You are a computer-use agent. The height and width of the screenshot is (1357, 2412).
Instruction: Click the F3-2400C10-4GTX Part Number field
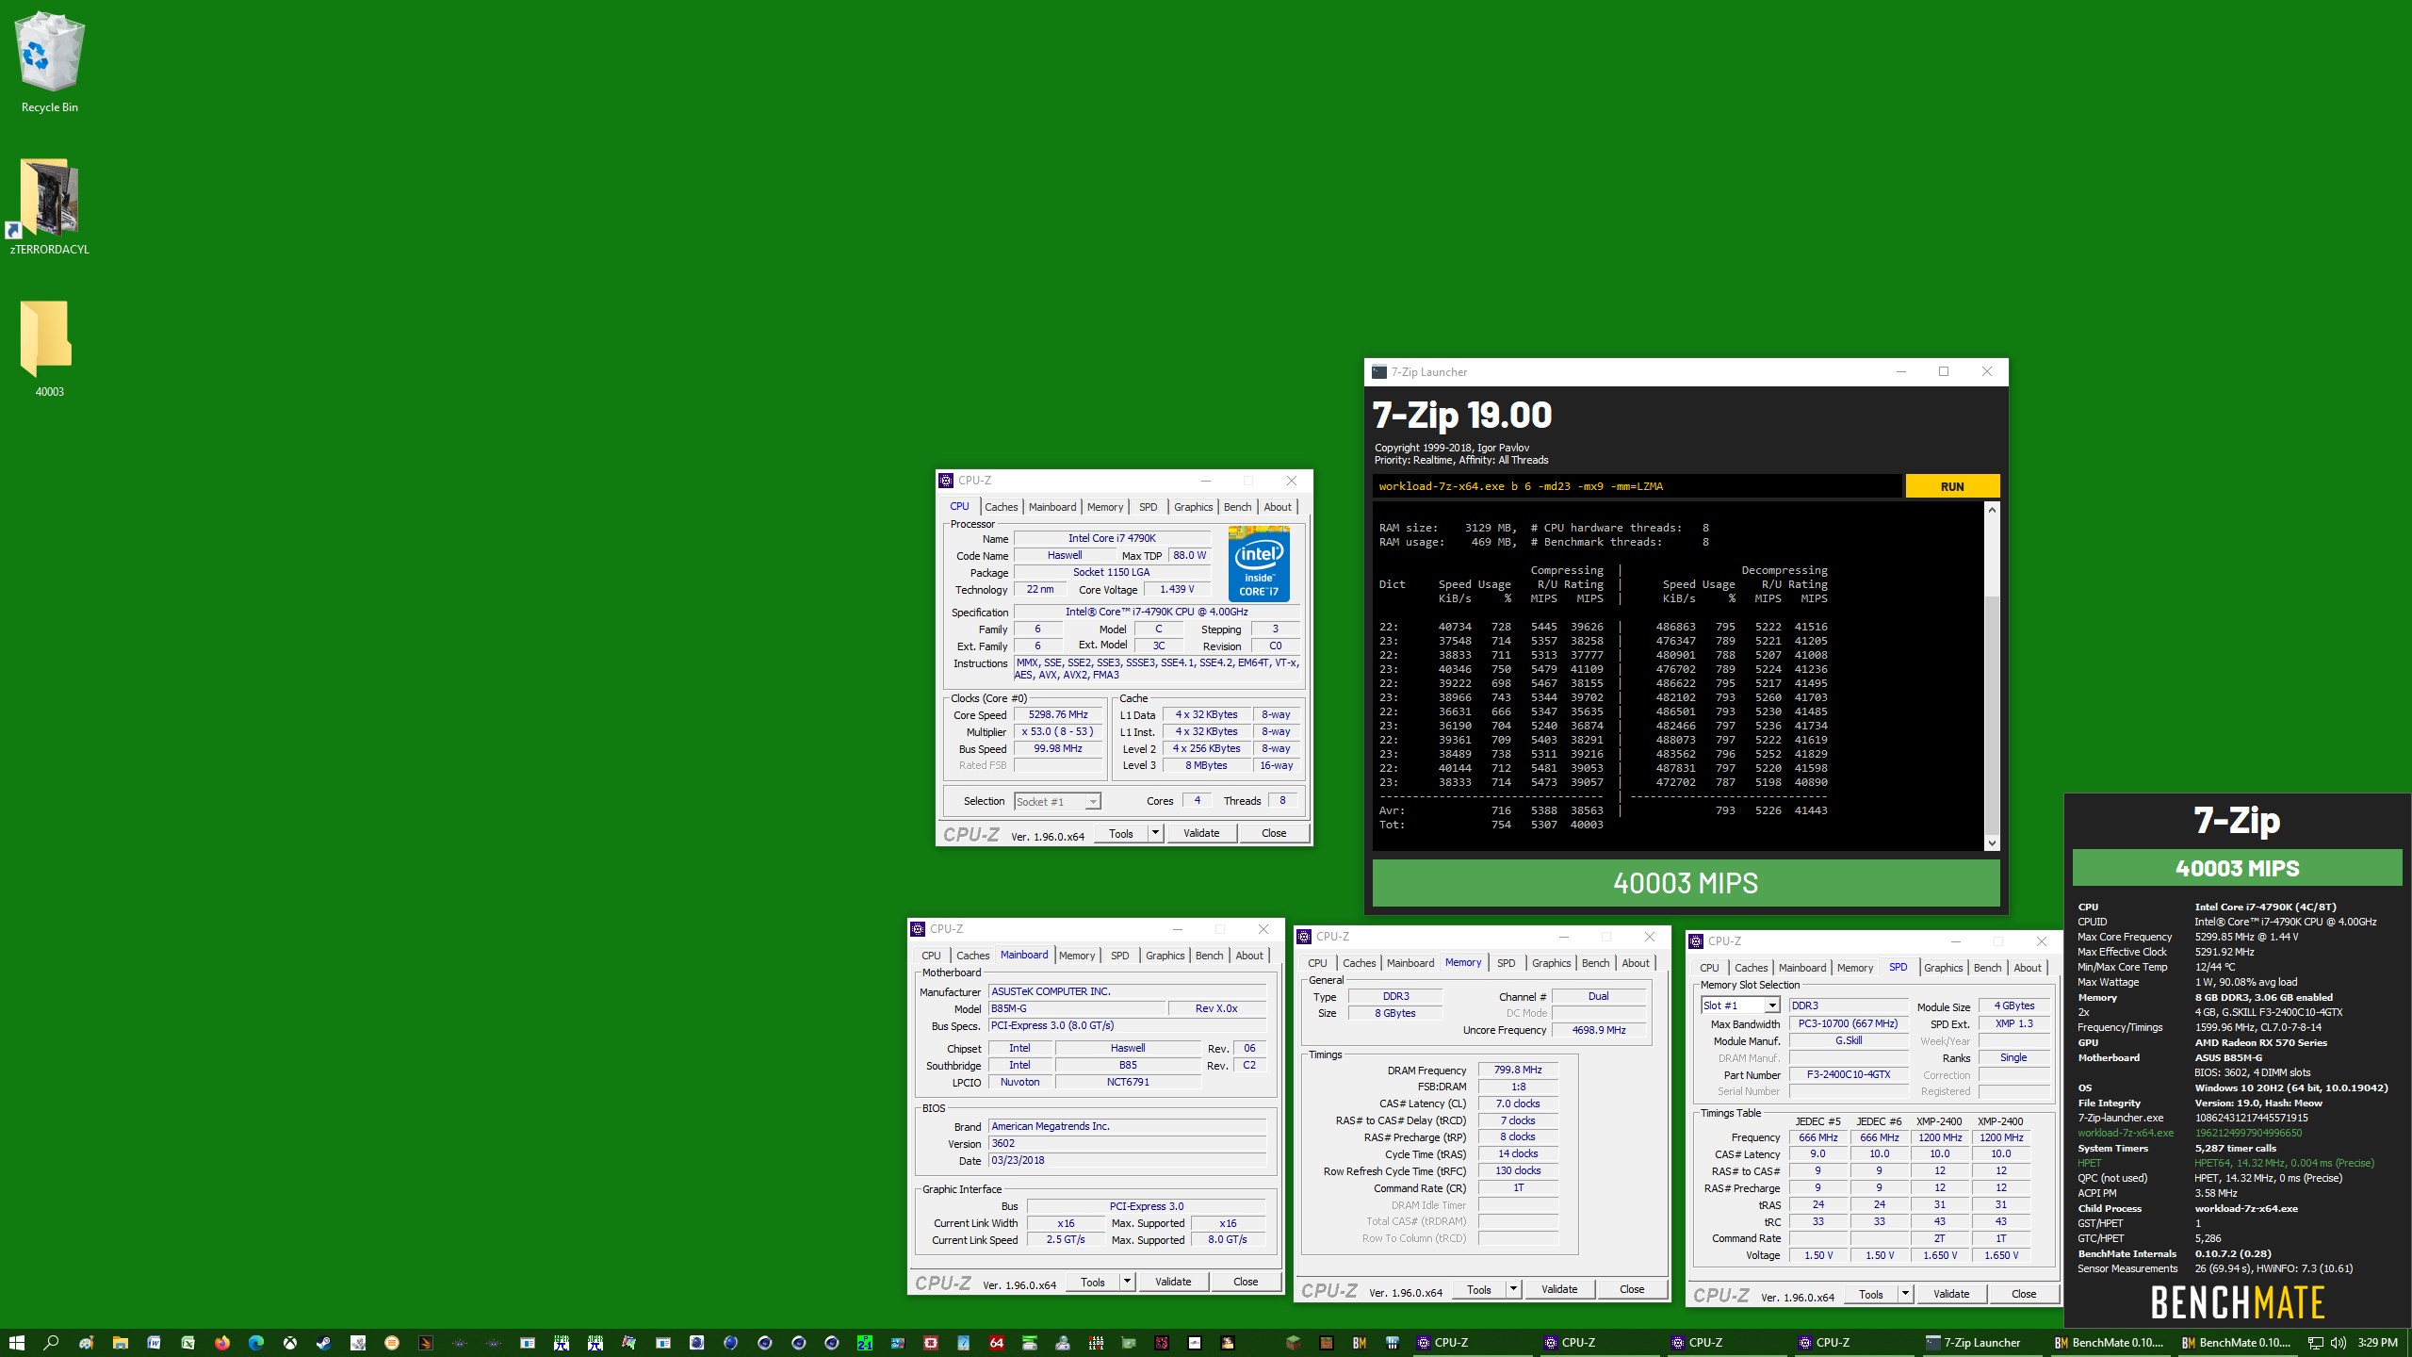coord(1848,1074)
